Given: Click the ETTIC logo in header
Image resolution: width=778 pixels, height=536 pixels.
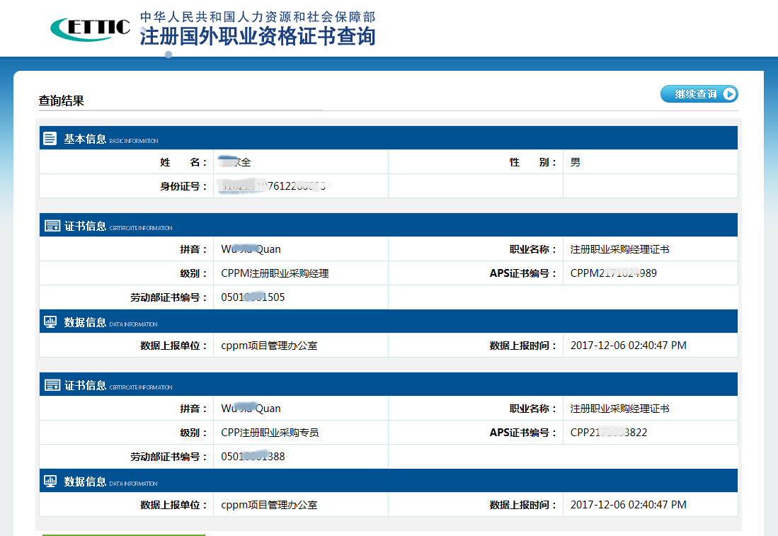Looking at the screenshot, I should [x=90, y=28].
